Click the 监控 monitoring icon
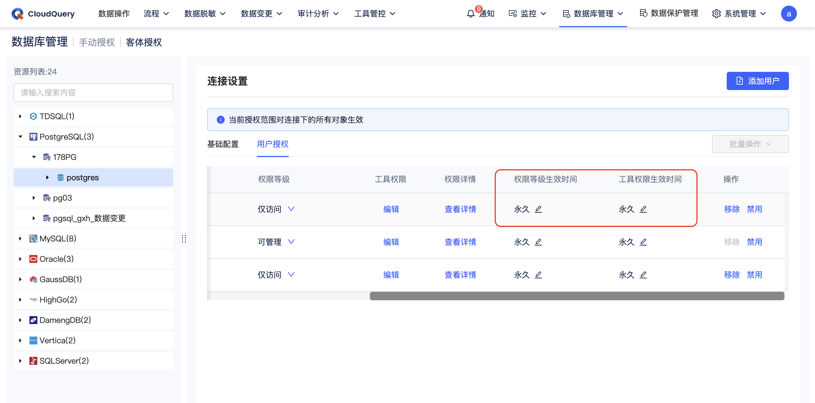The height and width of the screenshot is (403, 815). pyautogui.click(x=513, y=13)
